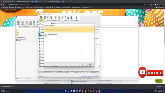Image resolution: width=165 pixels, height=93 pixels.
Task: Open the taskbar Search magnifier icon
Action: 68,91
